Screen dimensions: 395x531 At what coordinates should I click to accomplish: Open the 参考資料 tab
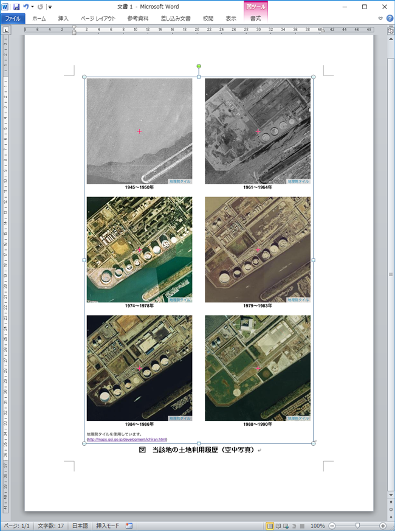(138, 18)
